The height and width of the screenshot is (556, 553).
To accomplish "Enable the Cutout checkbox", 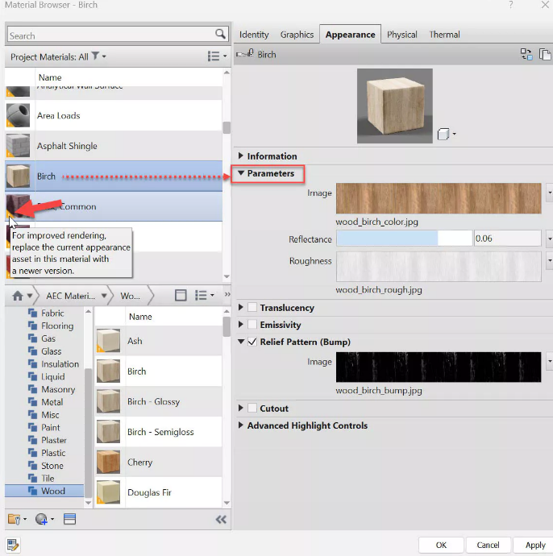I will tap(252, 408).
